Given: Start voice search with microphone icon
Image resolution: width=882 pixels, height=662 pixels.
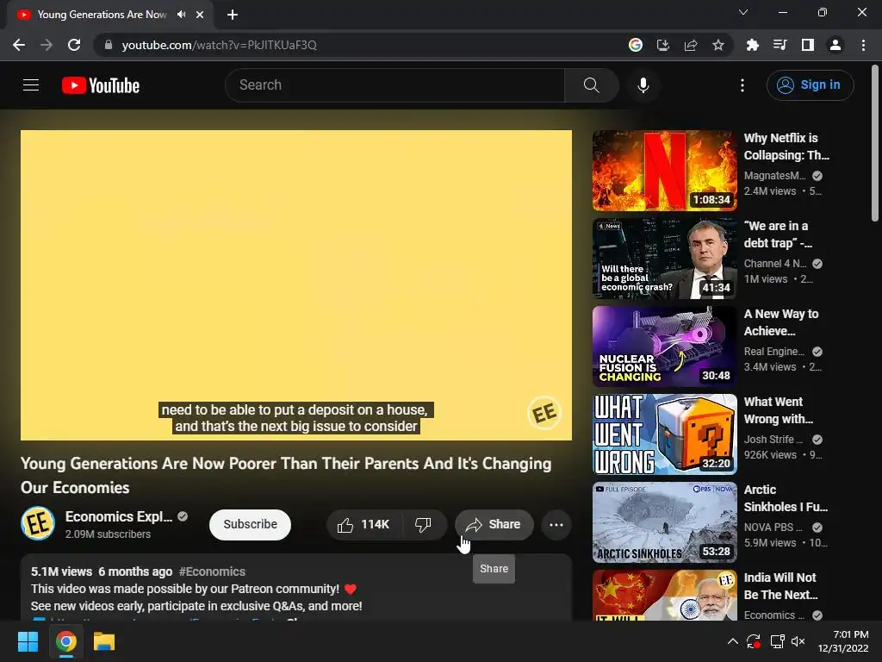Looking at the screenshot, I should tap(643, 85).
